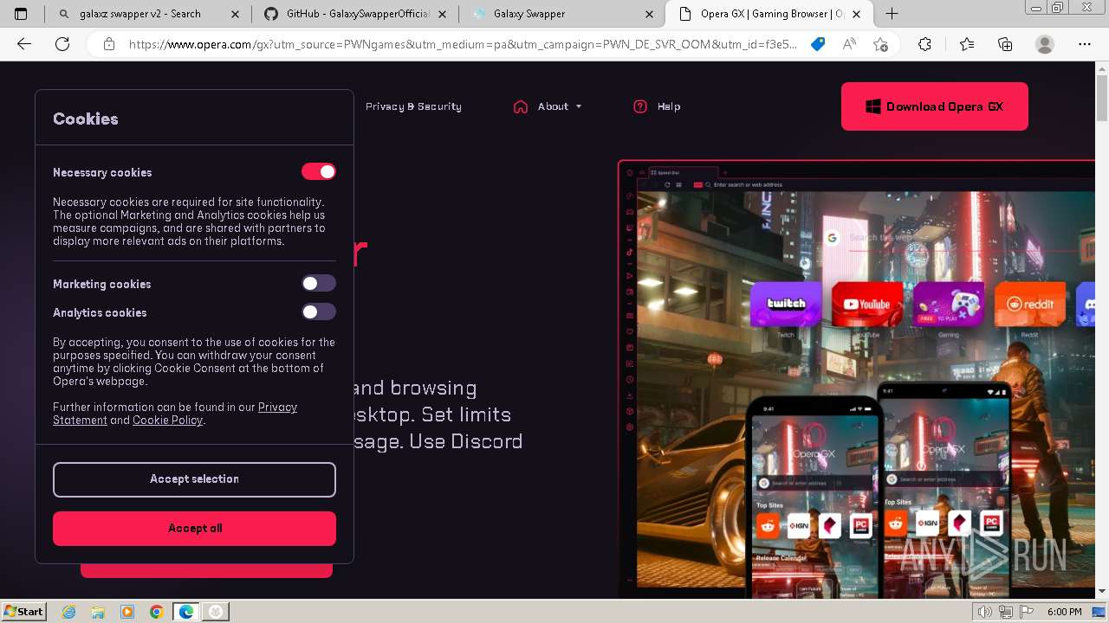Click Accept selection button
The height and width of the screenshot is (623, 1109).
click(x=194, y=479)
